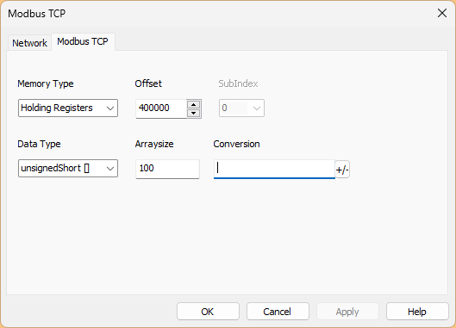Click the +/- conversion button

coord(342,170)
